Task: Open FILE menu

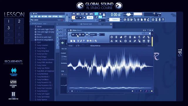Action: coord(32,16)
